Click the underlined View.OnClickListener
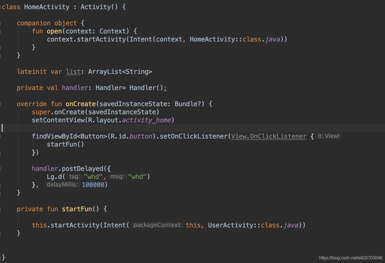The height and width of the screenshot is (263, 385). [269, 136]
